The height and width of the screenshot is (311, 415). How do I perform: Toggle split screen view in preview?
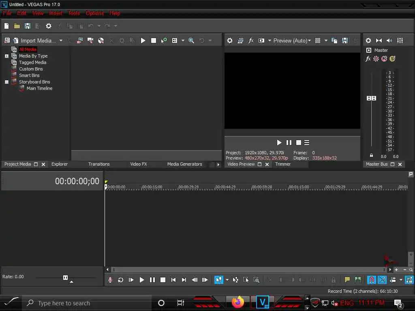click(261, 40)
